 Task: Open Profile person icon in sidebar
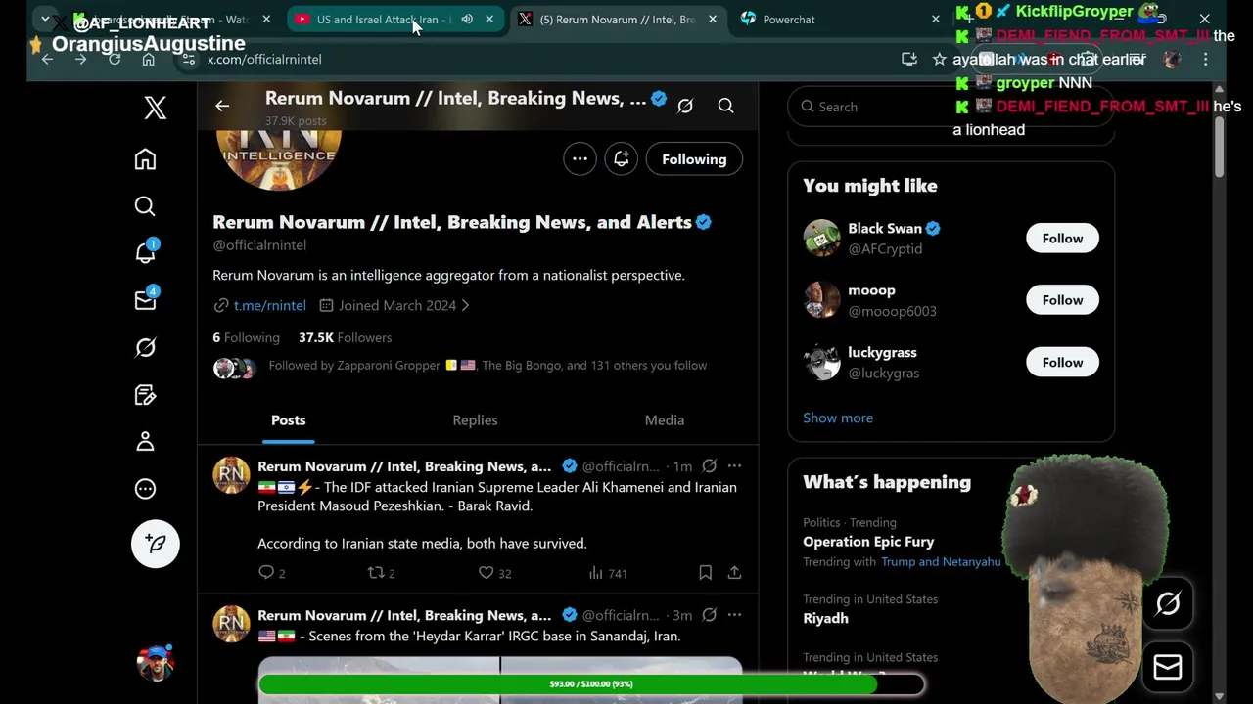(x=145, y=442)
